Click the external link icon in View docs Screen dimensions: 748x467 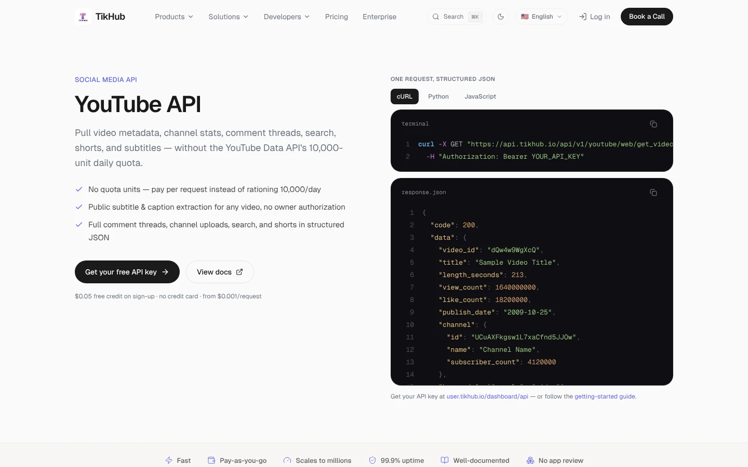click(x=239, y=272)
